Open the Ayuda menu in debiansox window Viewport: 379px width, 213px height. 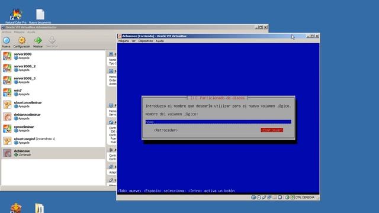[159, 41]
